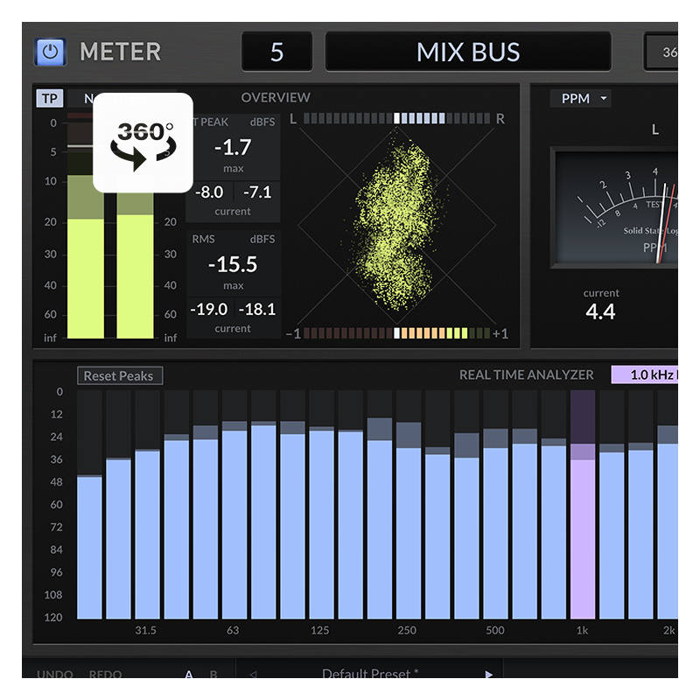Switch to preset slot B
Viewport: 700px width, 700px height.
(213, 674)
